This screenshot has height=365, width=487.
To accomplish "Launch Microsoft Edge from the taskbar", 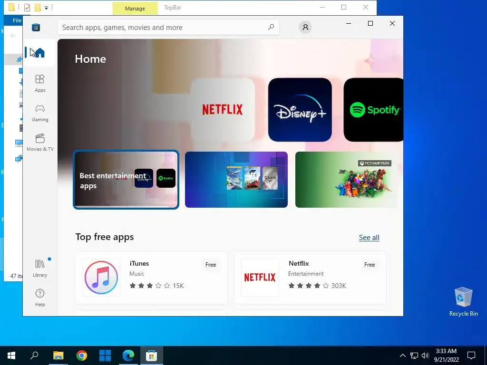I will tap(128, 355).
